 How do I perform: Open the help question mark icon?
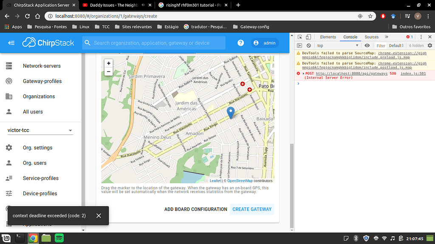click(240, 43)
